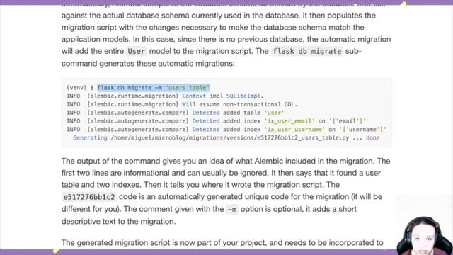Click the paragraph starting 'The output of the command'
453x255 pixels.
[226, 191]
